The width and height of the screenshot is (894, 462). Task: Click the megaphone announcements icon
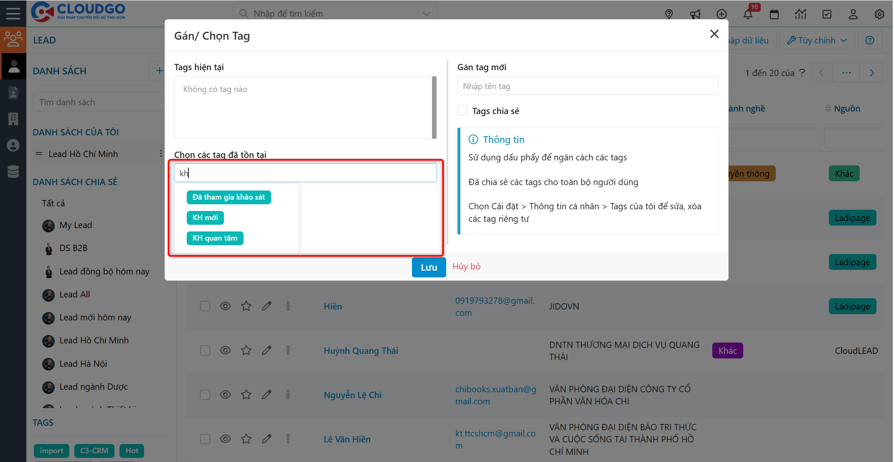coord(695,14)
